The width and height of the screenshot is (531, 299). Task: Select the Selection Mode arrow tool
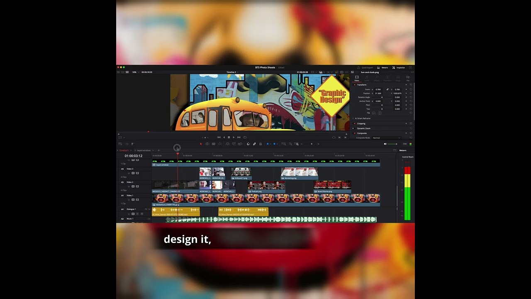click(201, 144)
